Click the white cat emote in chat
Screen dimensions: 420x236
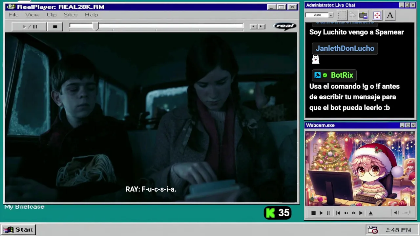click(x=315, y=59)
